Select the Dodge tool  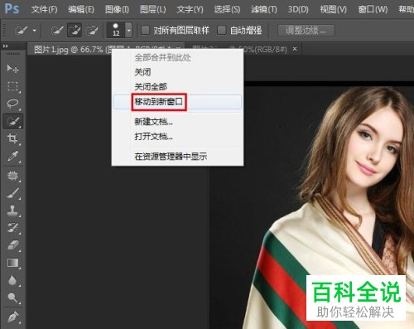click(12, 298)
